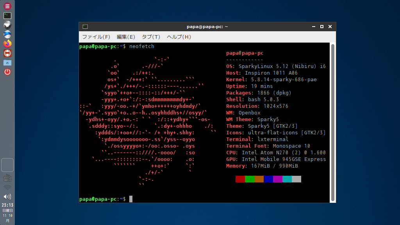Click the 'Uptime: 19 mins' line

tap(250, 86)
